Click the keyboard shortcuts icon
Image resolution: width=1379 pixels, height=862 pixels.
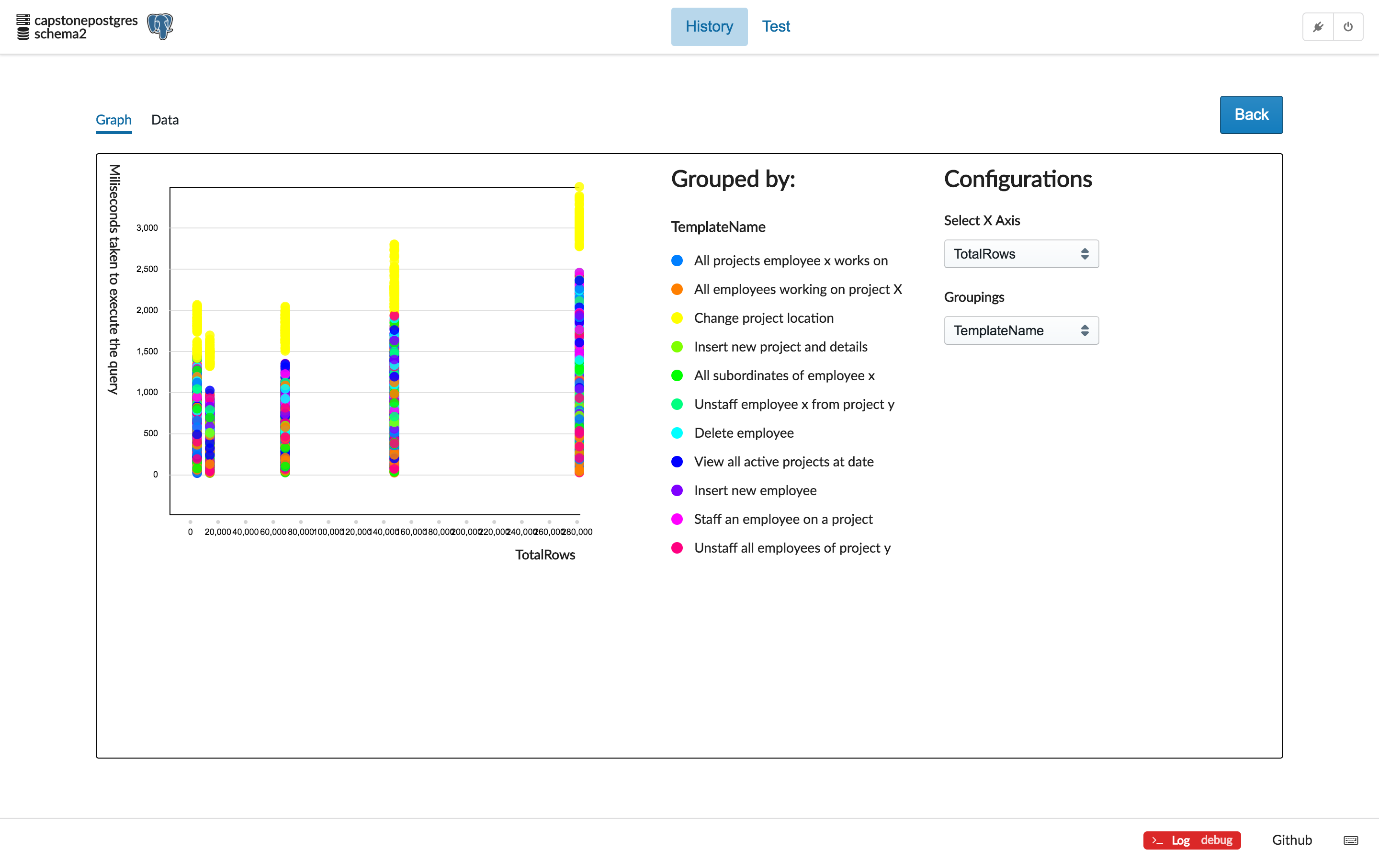1350,840
